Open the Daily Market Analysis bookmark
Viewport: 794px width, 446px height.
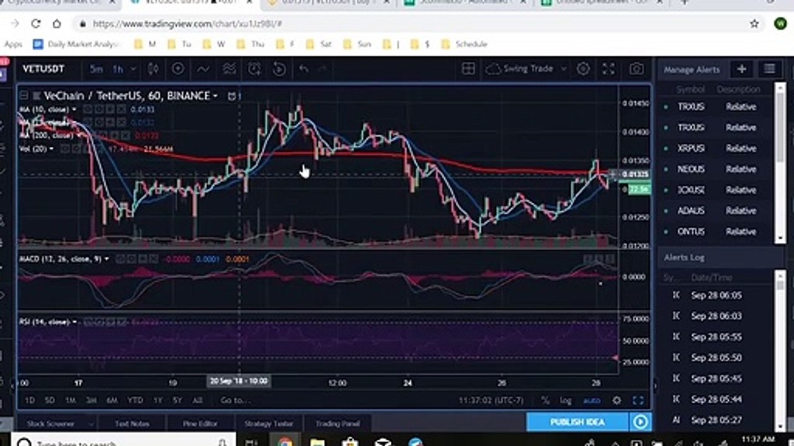click(x=76, y=44)
